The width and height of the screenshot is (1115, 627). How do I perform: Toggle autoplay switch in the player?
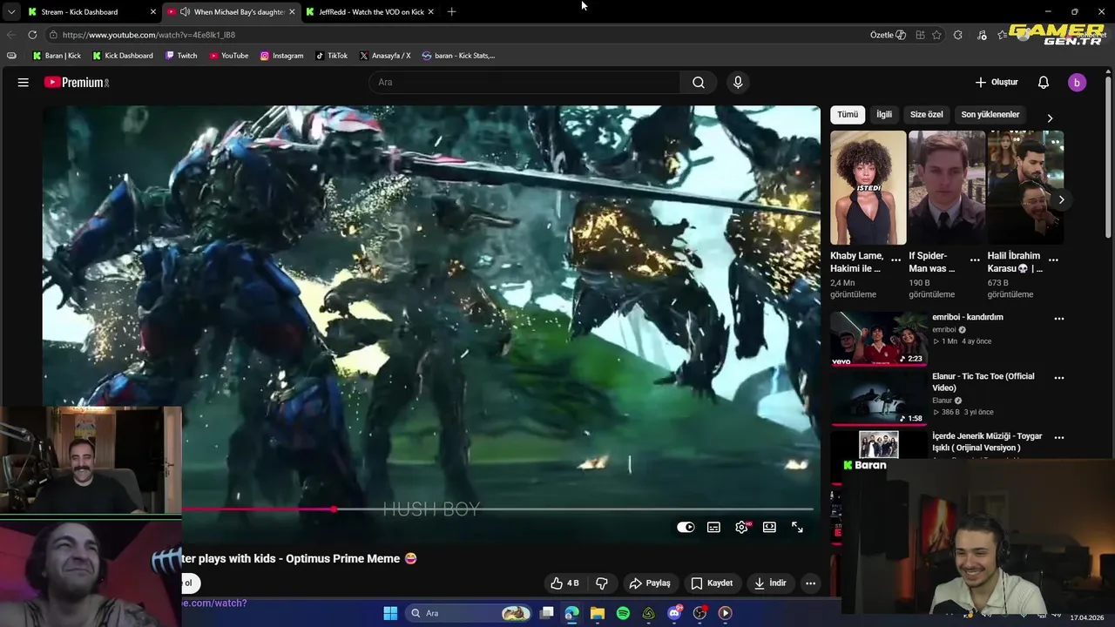[686, 527]
